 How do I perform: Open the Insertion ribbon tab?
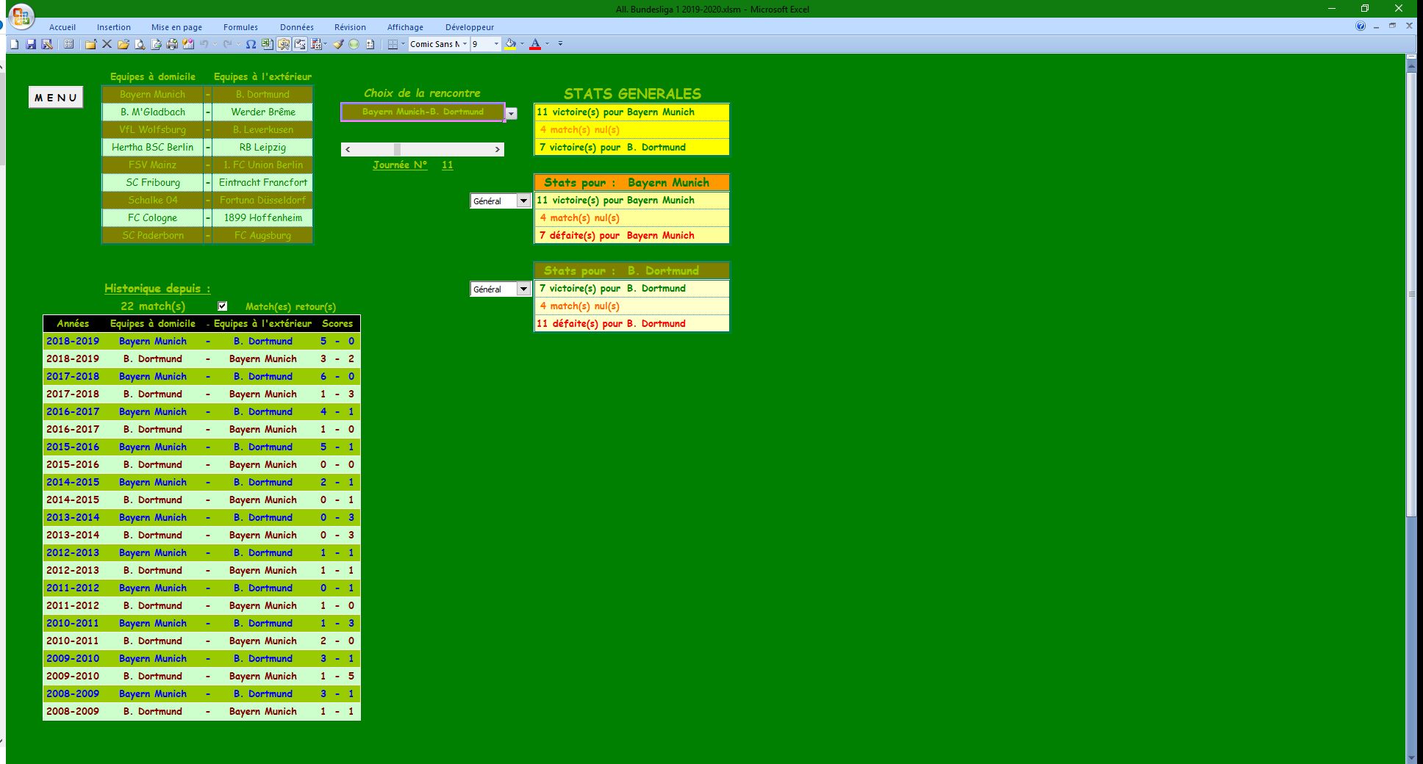coord(114,27)
